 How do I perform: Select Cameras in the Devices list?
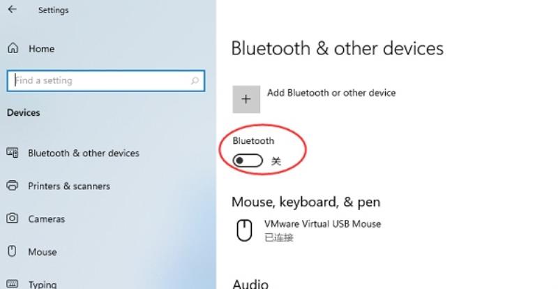pos(46,218)
